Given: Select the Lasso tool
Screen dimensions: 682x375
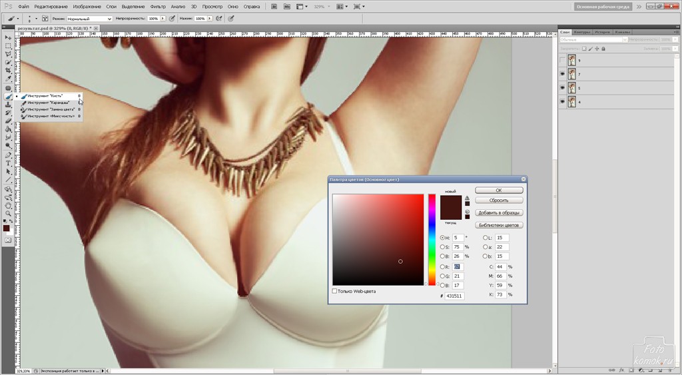Looking at the screenshot, I should tap(8, 55).
